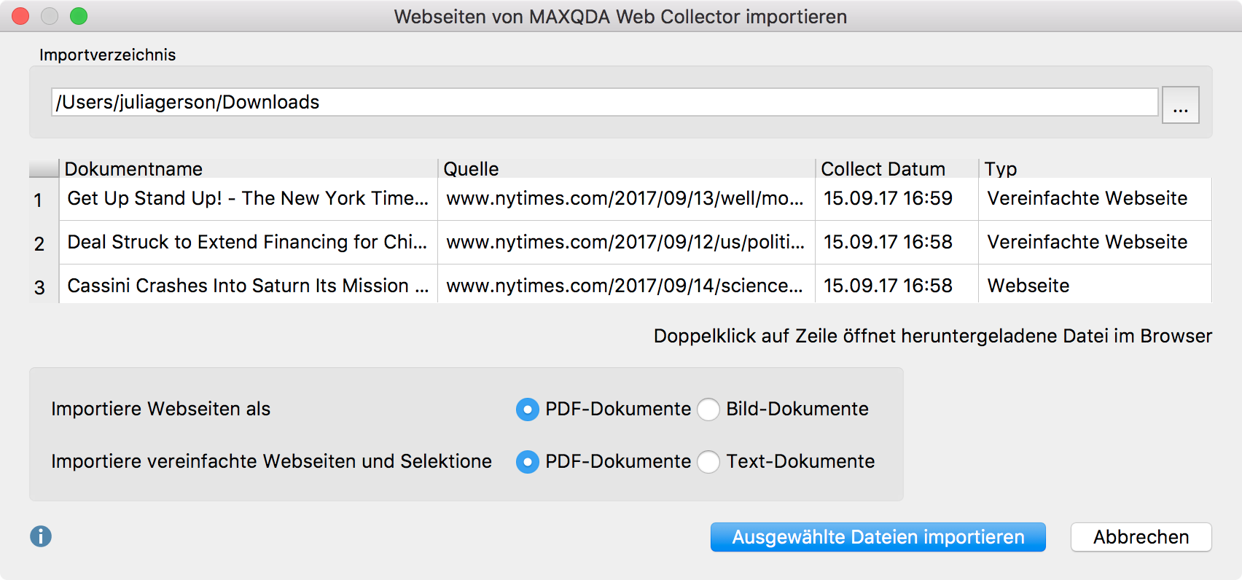Click the info icon at bottom left
The height and width of the screenshot is (580, 1242).
(41, 537)
